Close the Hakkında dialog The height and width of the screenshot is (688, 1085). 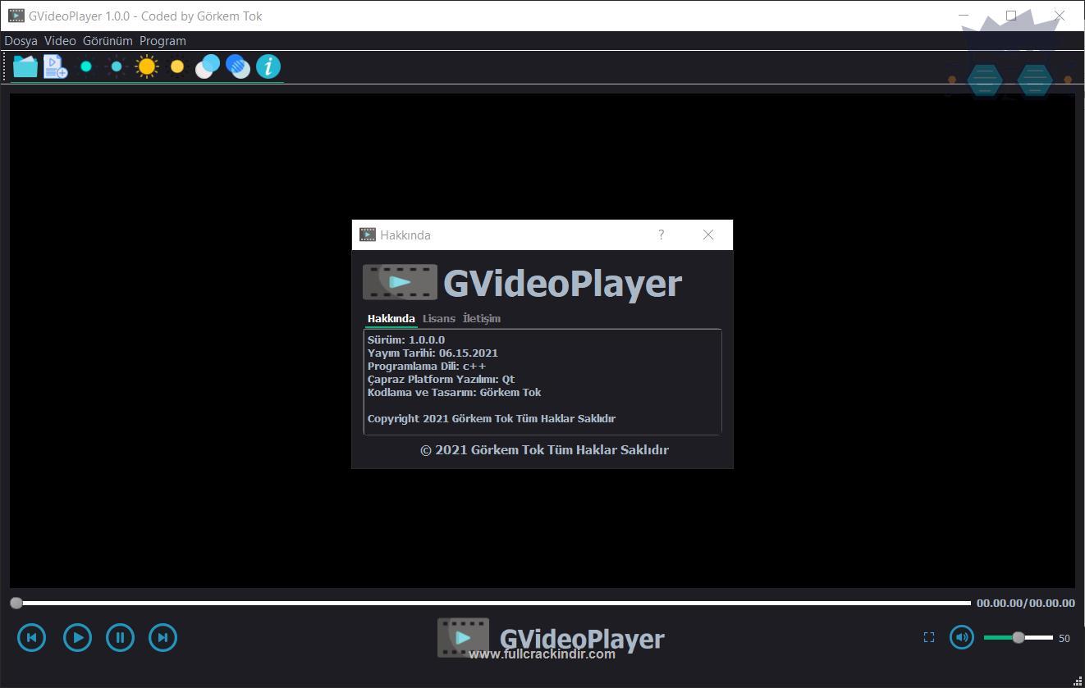(x=708, y=235)
